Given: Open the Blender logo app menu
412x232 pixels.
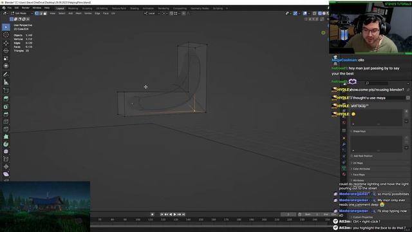Looking at the screenshot, I should tap(4, 8).
